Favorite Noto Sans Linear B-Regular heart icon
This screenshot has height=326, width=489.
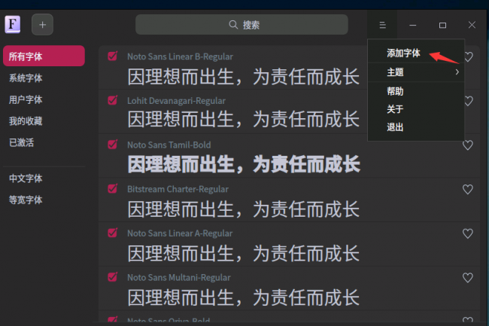pos(468,56)
